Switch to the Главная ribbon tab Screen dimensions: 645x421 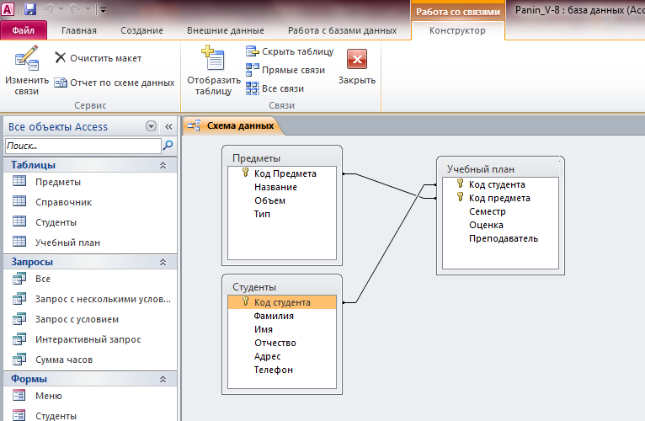click(79, 30)
